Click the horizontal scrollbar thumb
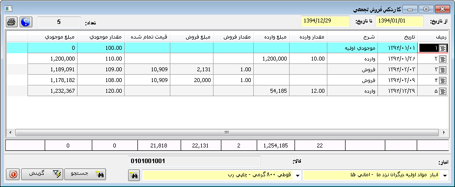 point(227,132)
